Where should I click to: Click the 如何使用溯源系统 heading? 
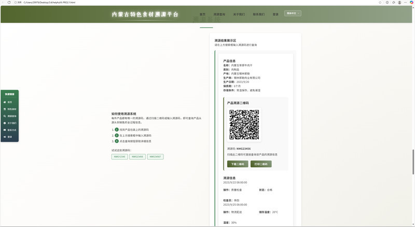point(124,114)
